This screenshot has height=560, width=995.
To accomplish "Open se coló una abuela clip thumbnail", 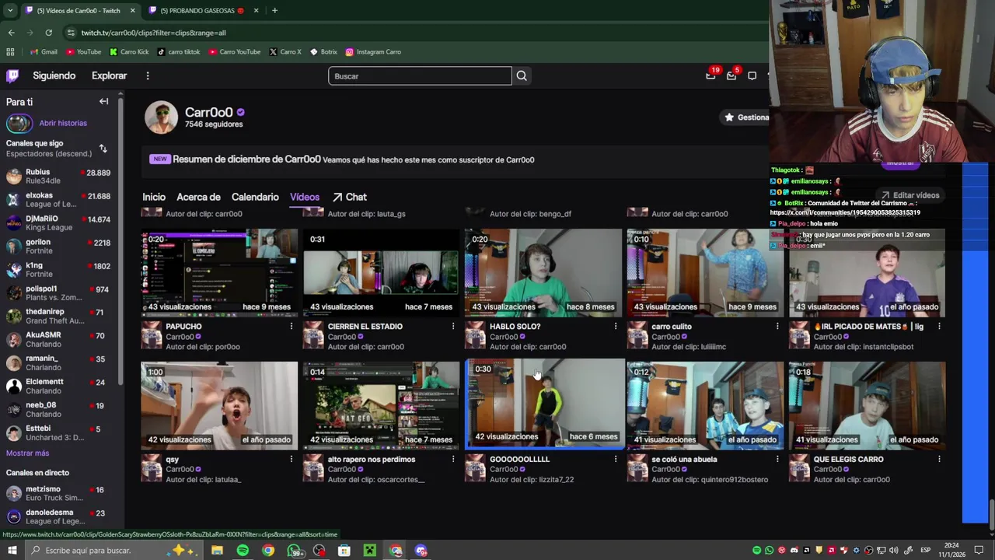I will coord(705,405).
